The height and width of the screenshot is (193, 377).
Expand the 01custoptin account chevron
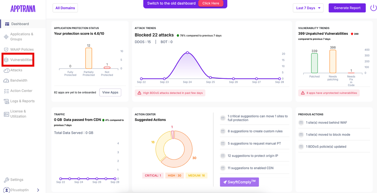[x=38, y=190]
